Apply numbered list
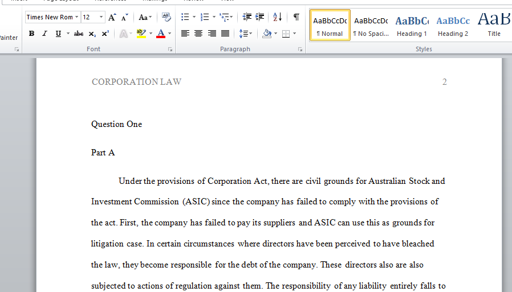This screenshot has width=512, height=292. [205, 17]
